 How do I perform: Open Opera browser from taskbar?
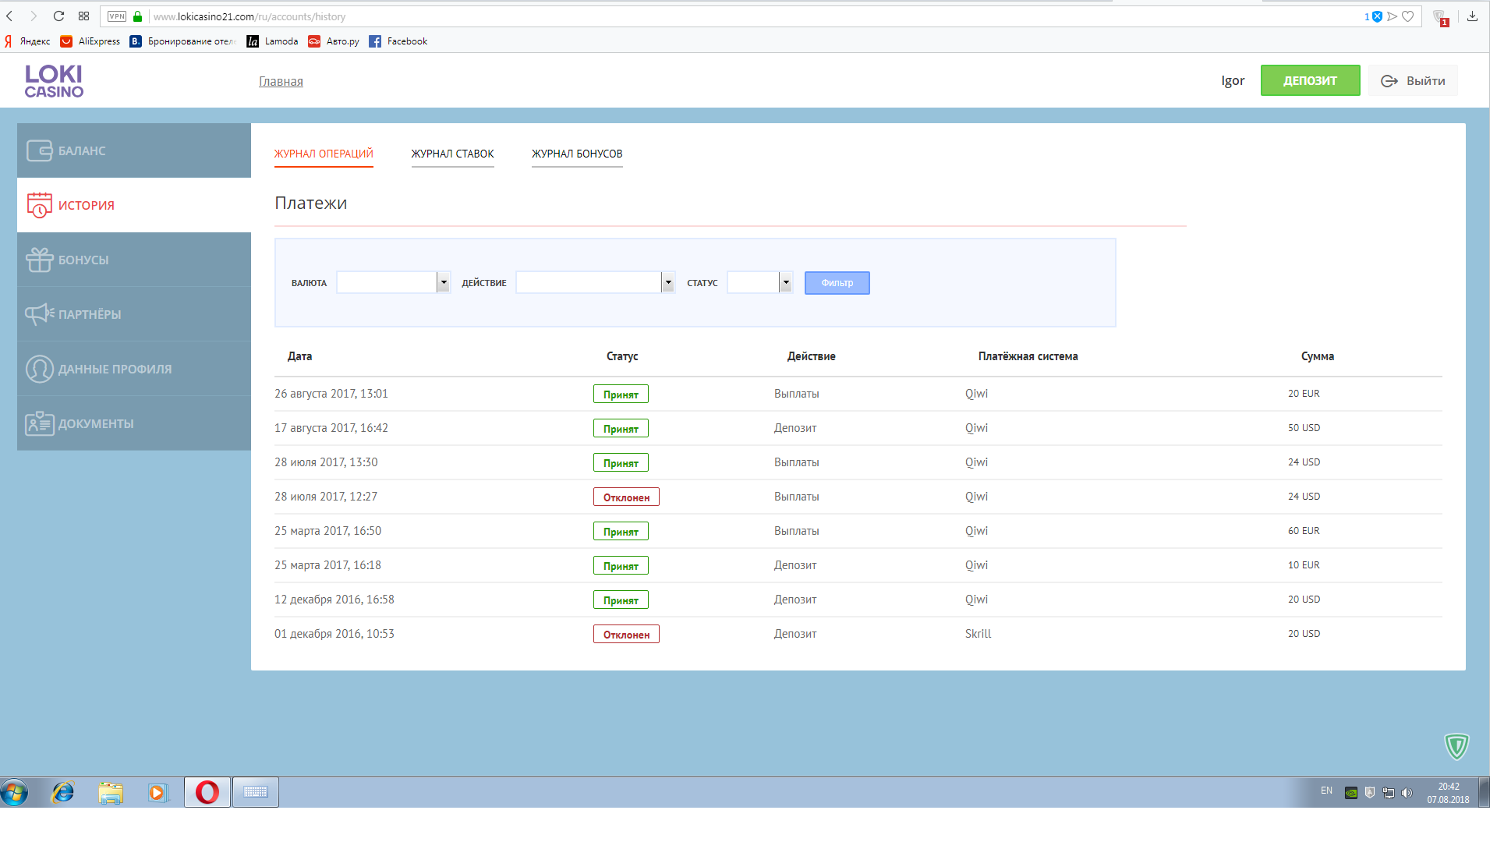click(207, 792)
